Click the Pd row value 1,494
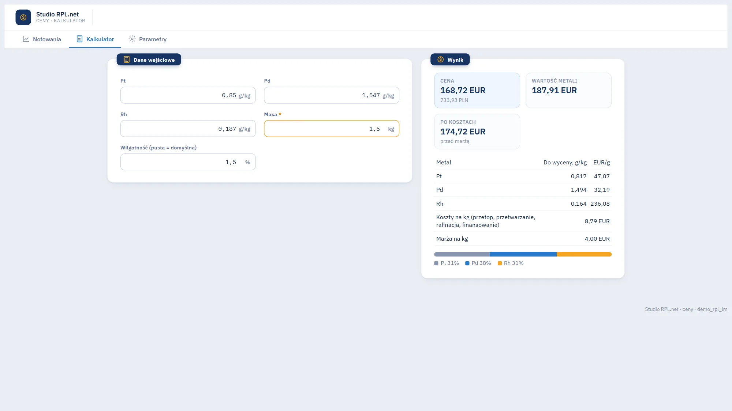This screenshot has width=732, height=411. pyautogui.click(x=579, y=190)
